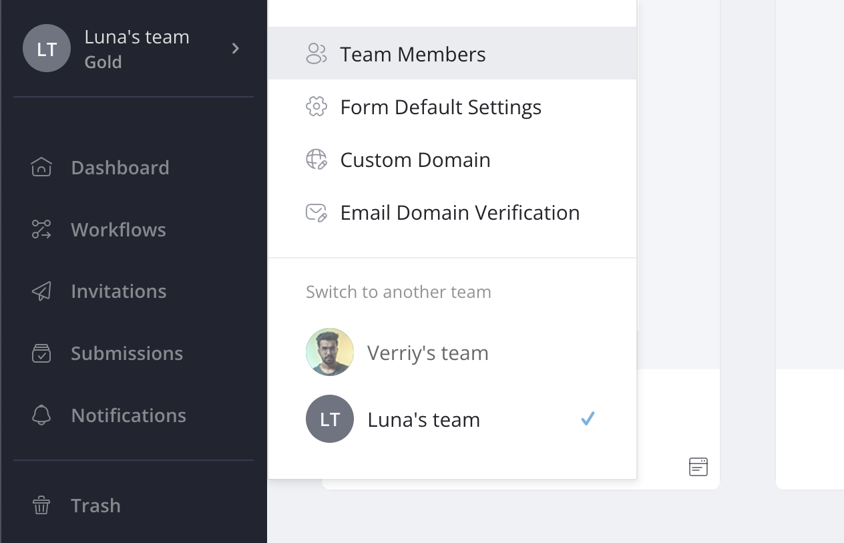The image size is (844, 543).
Task: Click the Dashboard home icon
Action: pyautogui.click(x=41, y=167)
